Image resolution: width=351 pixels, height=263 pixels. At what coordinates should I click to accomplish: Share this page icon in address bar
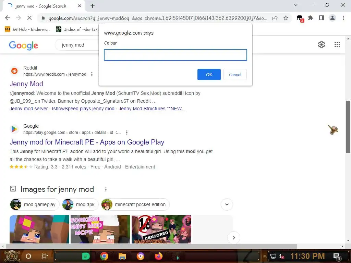(x=275, y=18)
